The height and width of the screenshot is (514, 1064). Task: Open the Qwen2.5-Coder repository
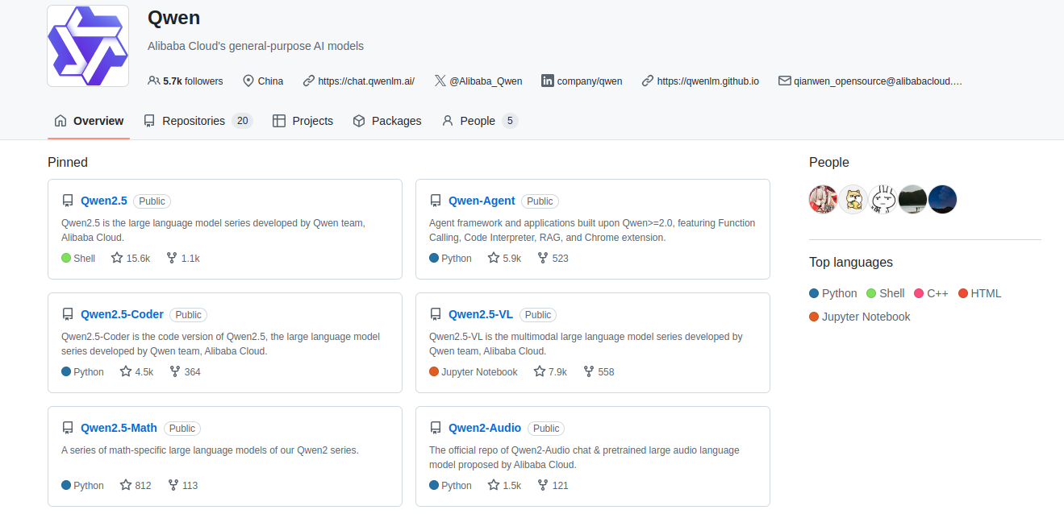click(122, 314)
